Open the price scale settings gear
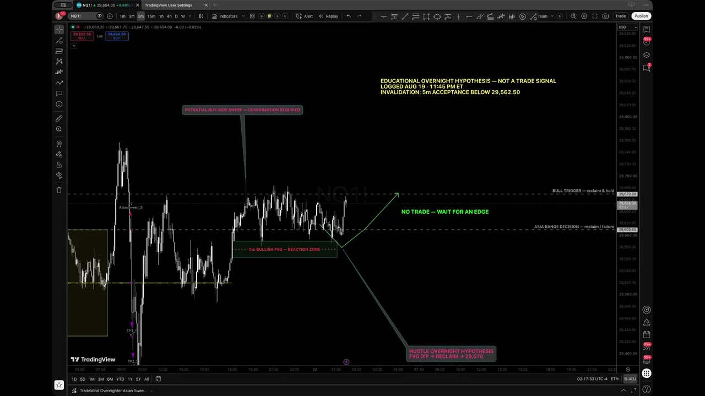Screen dimensions: 705x396 click(627, 370)
